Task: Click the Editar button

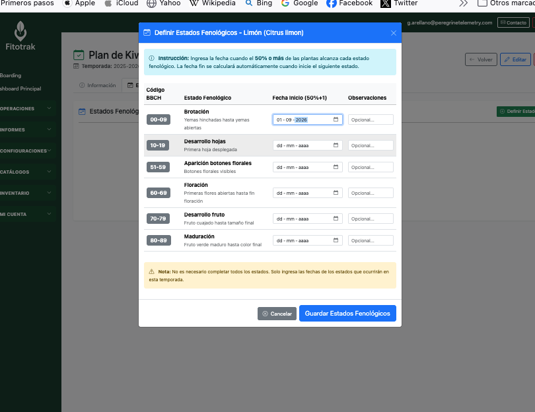Action: click(515, 59)
